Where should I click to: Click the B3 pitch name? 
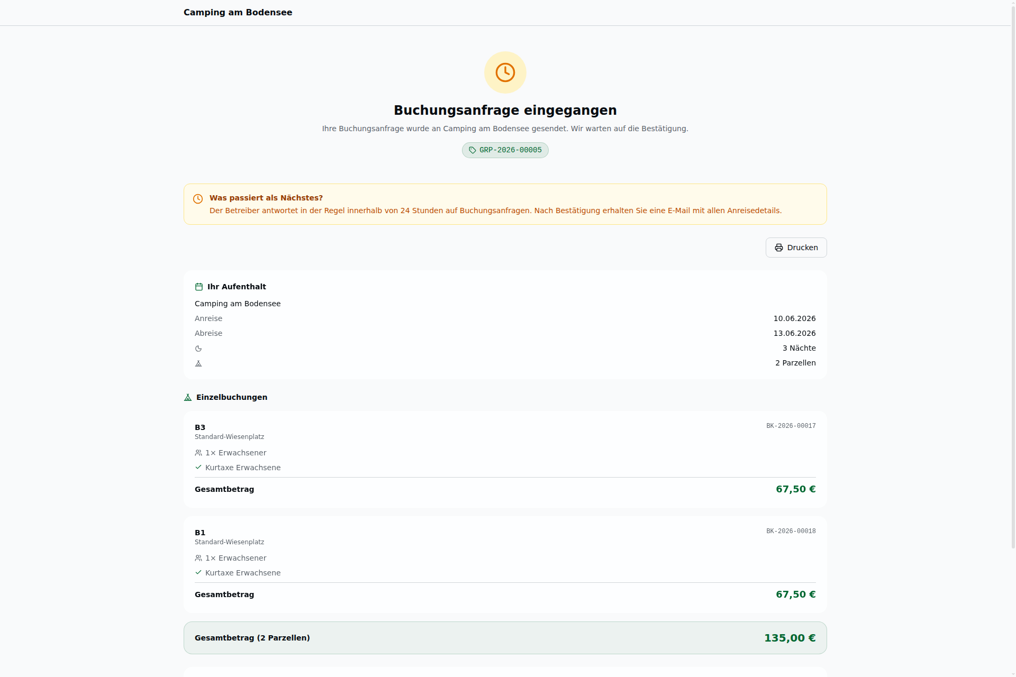[x=200, y=427]
